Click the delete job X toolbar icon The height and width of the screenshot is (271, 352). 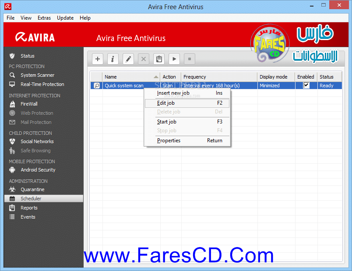(144, 59)
